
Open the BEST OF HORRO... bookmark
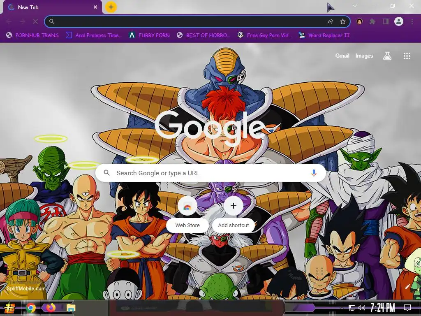point(204,35)
